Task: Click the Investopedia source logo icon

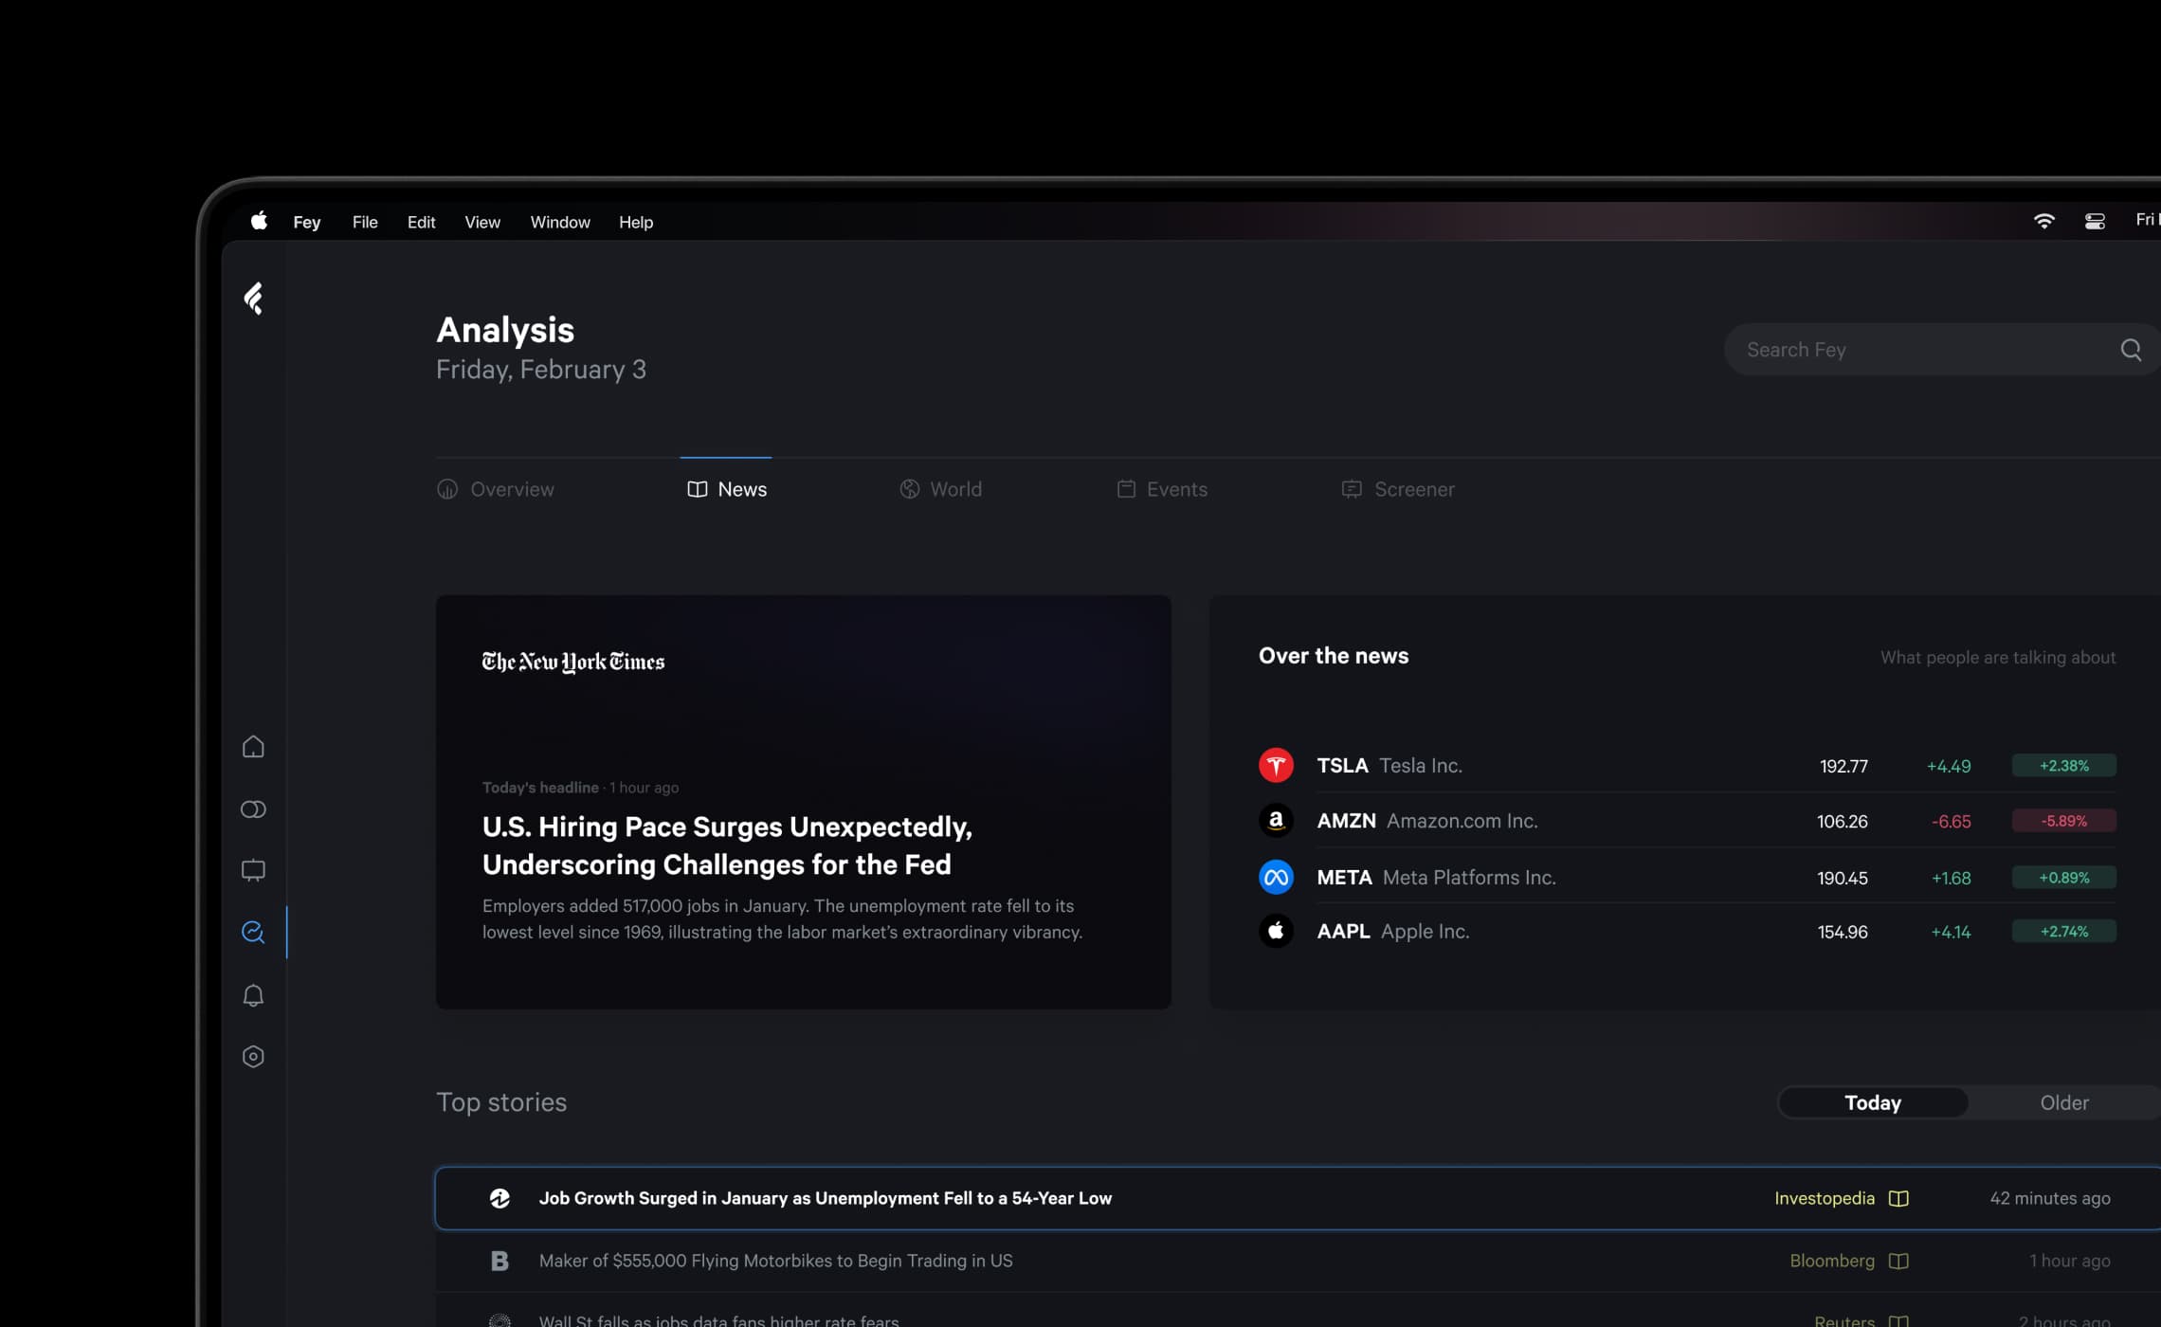Action: pyautogui.click(x=499, y=1198)
